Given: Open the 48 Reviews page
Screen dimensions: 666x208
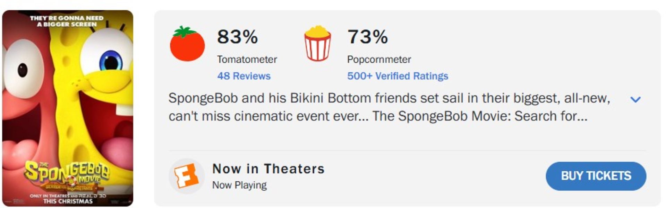Looking at the screenshot, I should 244,75.
